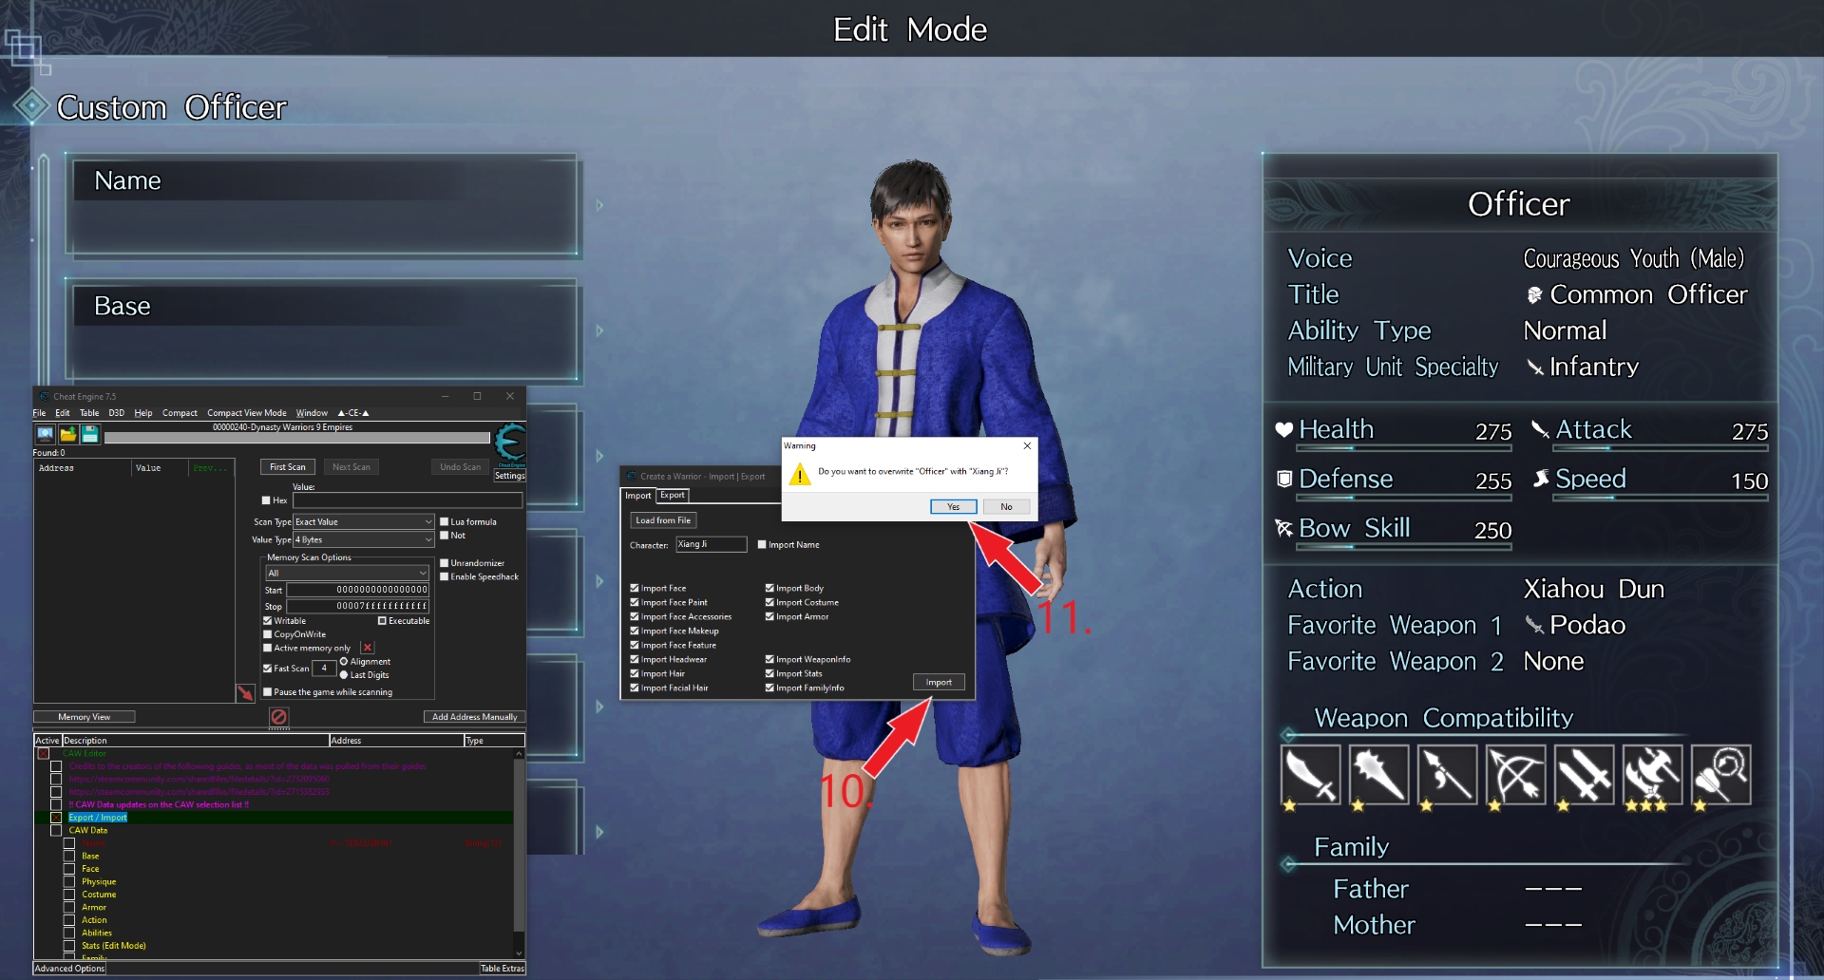This screenshot has width=1824, height=980.
Task: Select the club weapon compatibility icon
Action: pyautogui.click(x=1379, y=776)
